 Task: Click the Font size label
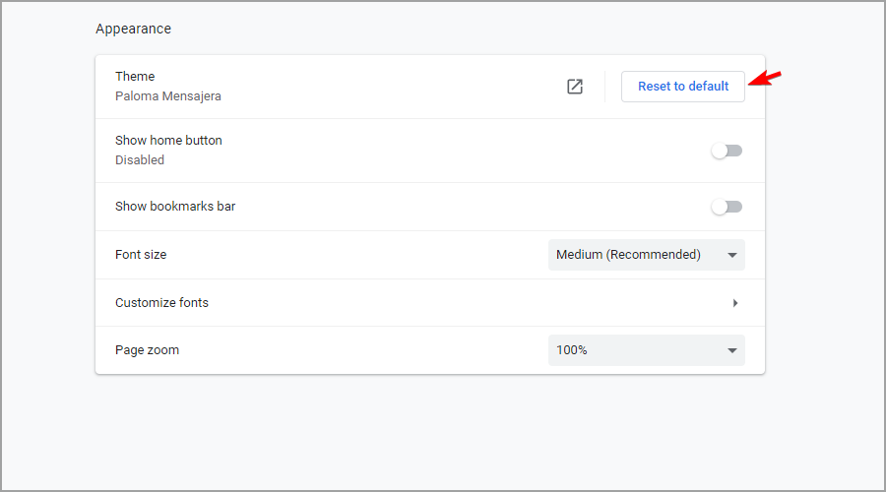[x=141, y=255]
